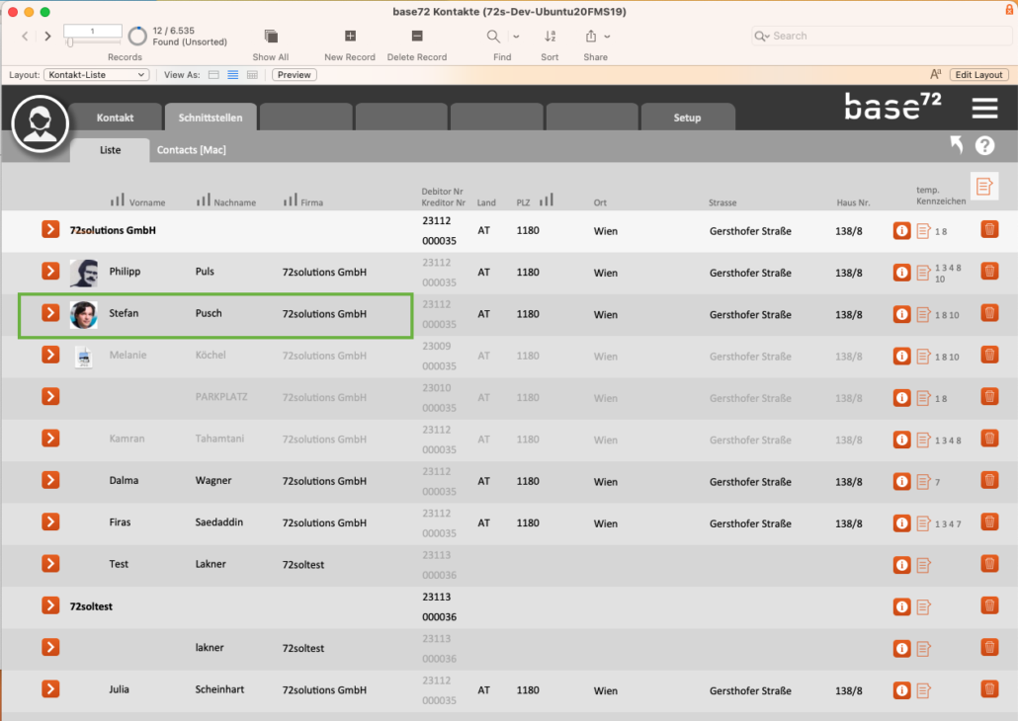Click the Edit Layout button
This screenshot has height=721, width=1018.
tap(978, 75)
